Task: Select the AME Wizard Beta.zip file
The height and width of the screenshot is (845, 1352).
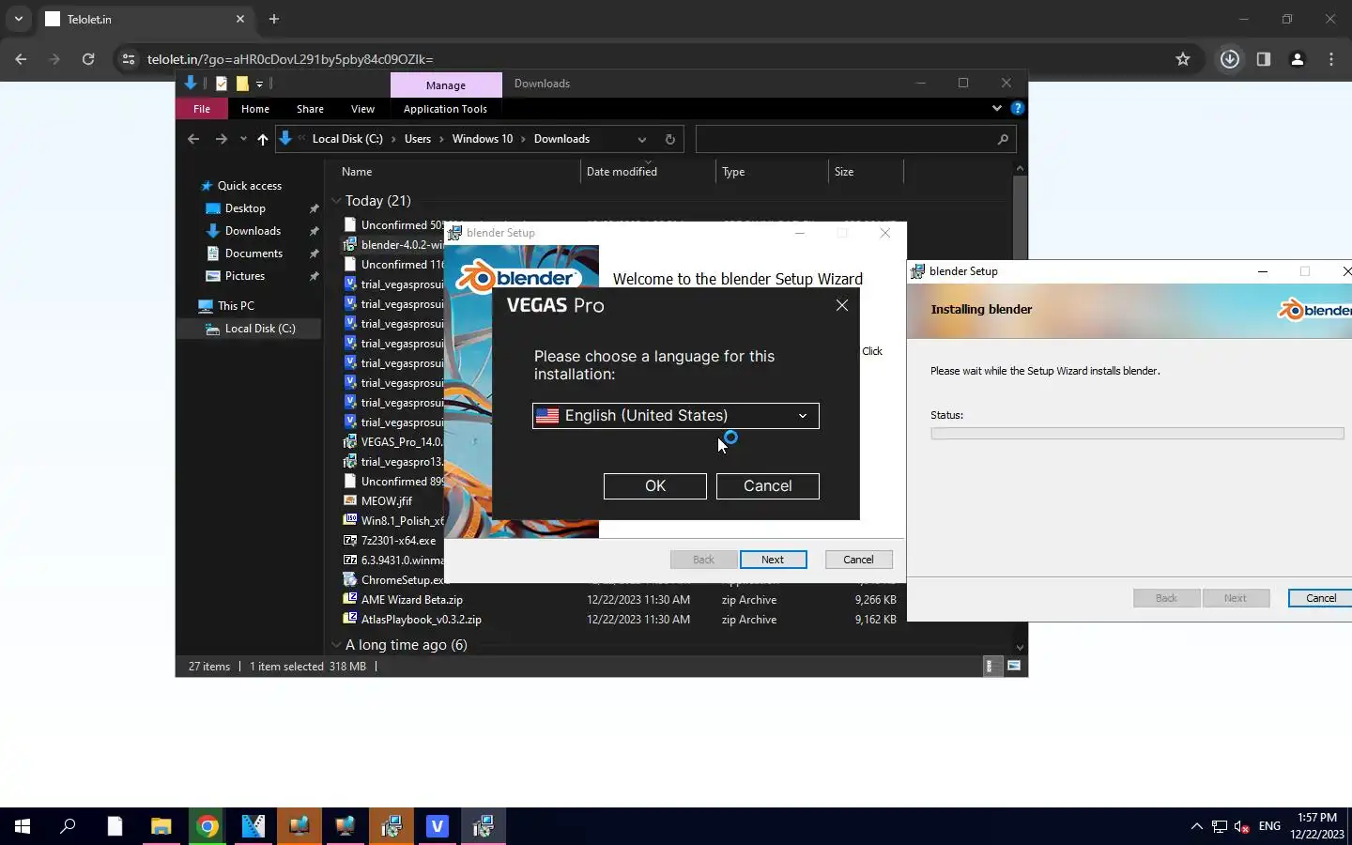Action: point(412,600)
